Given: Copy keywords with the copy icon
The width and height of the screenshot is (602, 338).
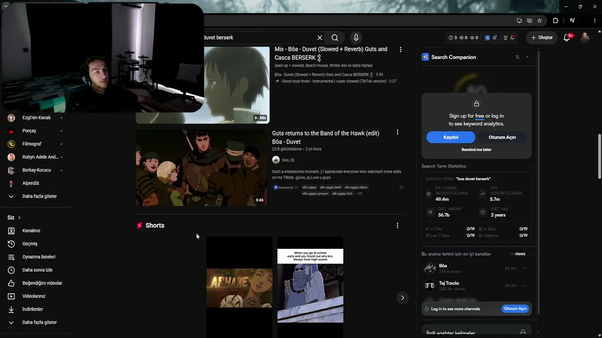Looking at the screenshot, I should click(401, 187).
